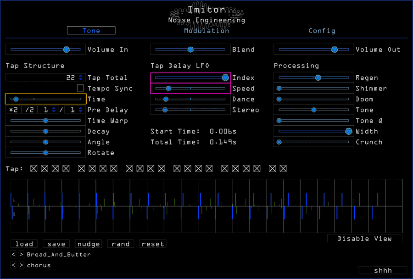The width and height of the screenshot is (413, 279).
Task: Enable the Tempo Sync checkbox
Action: click(x=81, y=88)
